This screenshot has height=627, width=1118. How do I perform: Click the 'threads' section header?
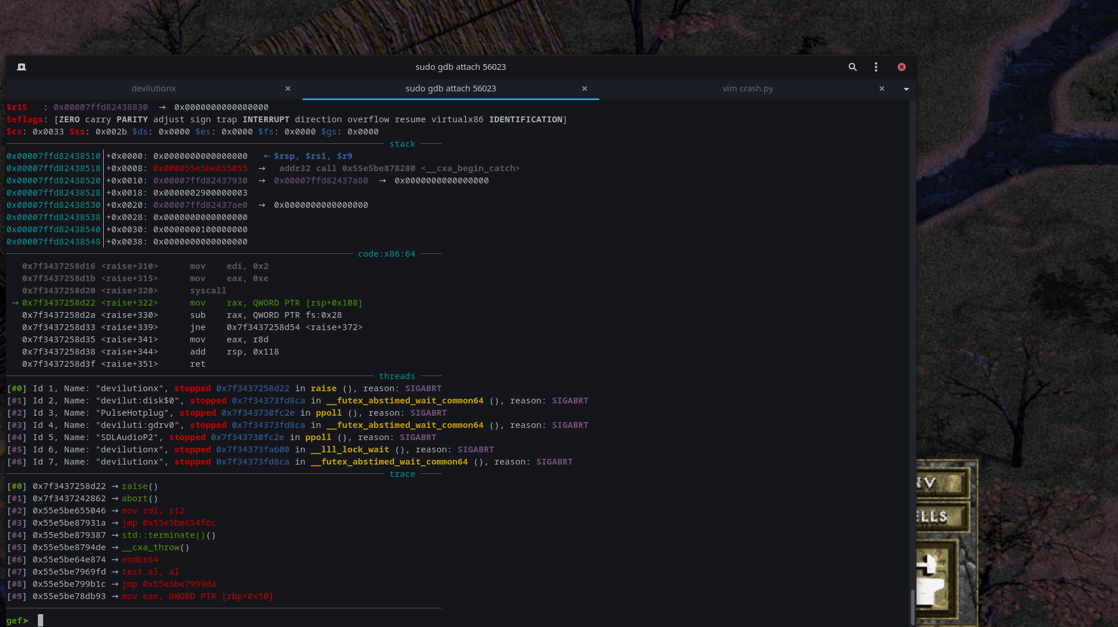[x=397, y=376]
